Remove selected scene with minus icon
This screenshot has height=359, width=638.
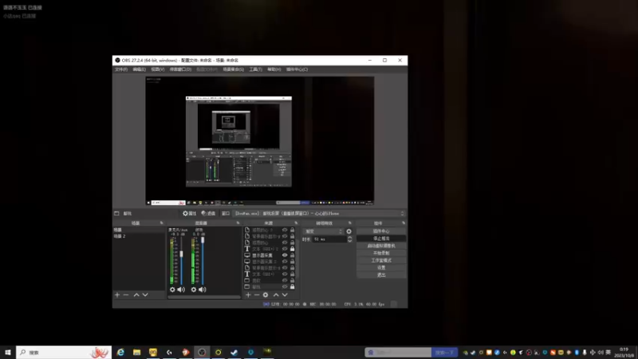126,294
